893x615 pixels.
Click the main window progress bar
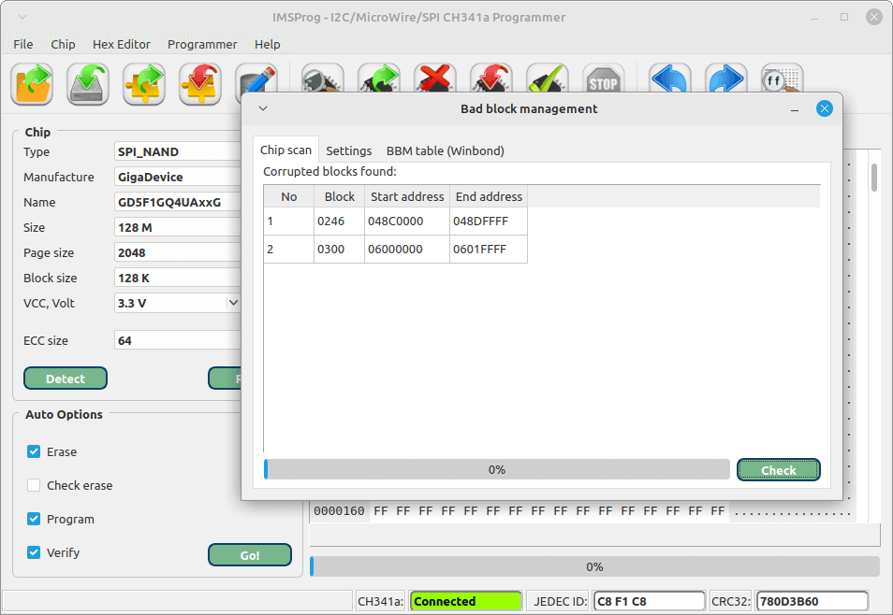tap(594, 566)
